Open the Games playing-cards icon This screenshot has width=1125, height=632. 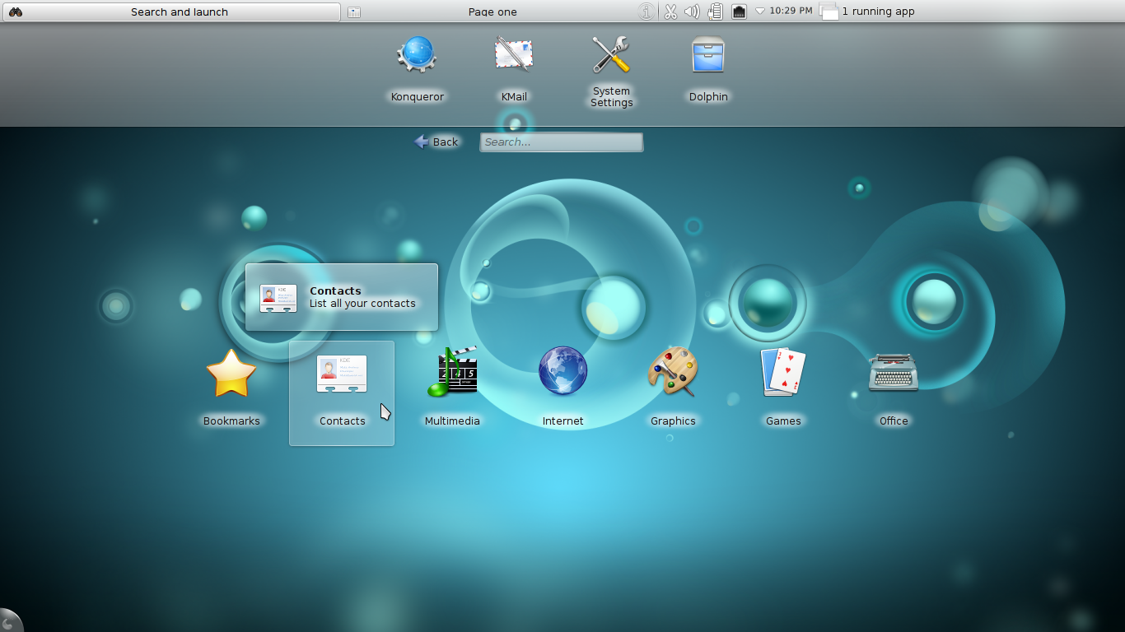[x=783, y=373]
